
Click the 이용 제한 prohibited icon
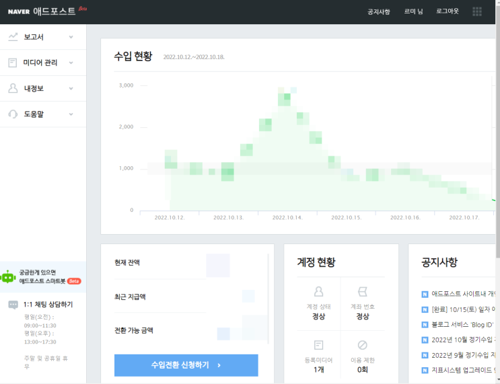coord(363,345)
